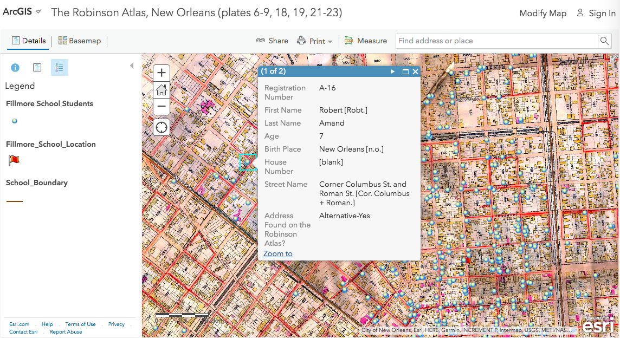
Task: Show the legend panel icon
Action: pos(59,68)
